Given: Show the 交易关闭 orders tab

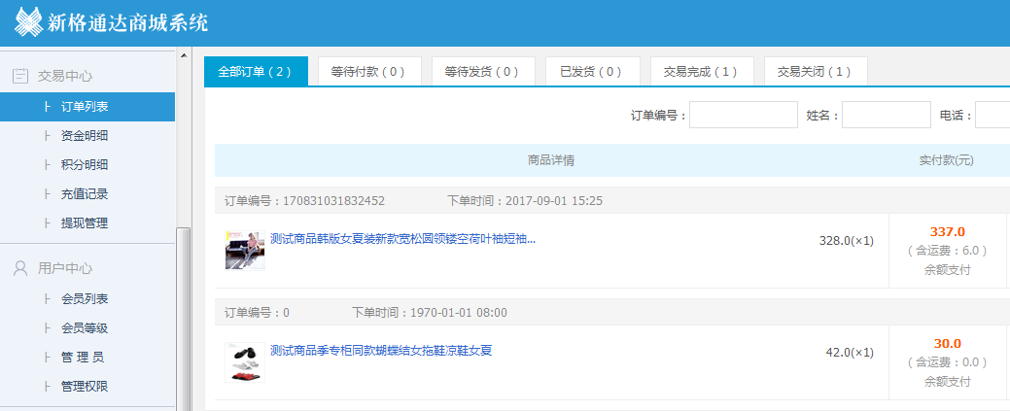Looking at the screenshot, I should pyautogui.click(x=815, y=72).
